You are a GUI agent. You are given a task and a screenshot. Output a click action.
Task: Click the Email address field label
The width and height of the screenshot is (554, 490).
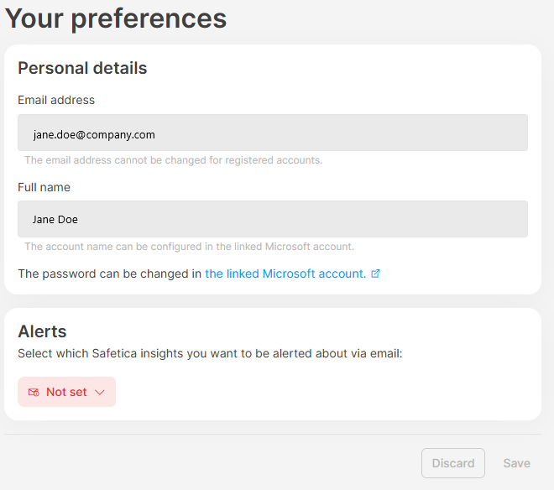56,100
